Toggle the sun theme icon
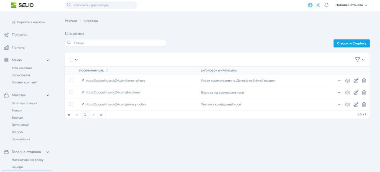This screenshot has height=172, width=380. 318,5
